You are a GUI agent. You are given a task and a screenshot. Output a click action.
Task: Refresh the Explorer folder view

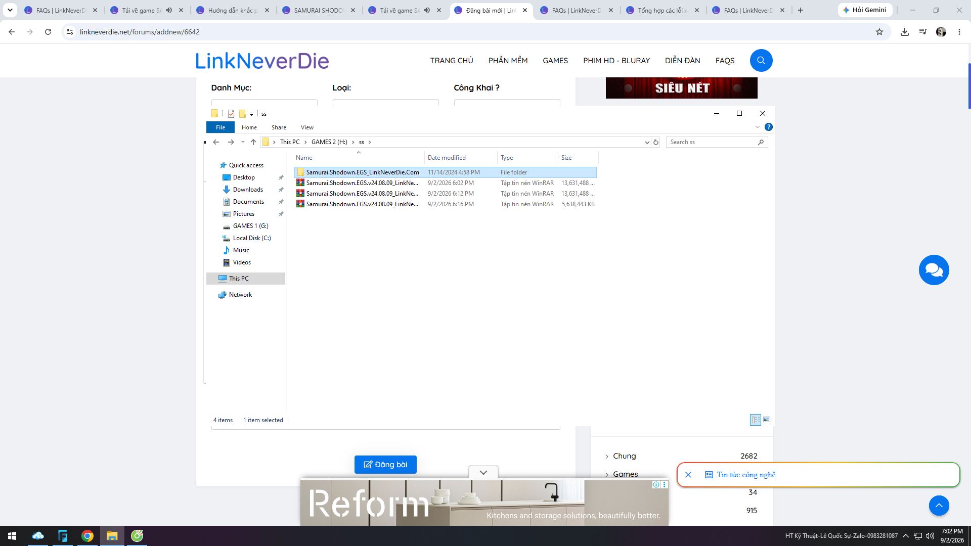click(x=656, y=142)
